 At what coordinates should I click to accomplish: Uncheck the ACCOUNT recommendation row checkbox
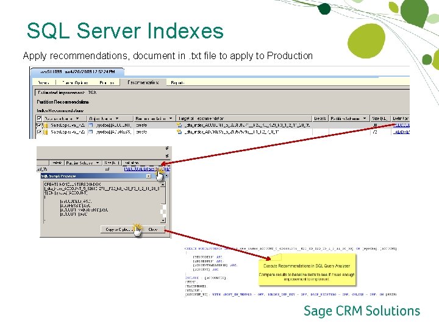pos(39,125)
